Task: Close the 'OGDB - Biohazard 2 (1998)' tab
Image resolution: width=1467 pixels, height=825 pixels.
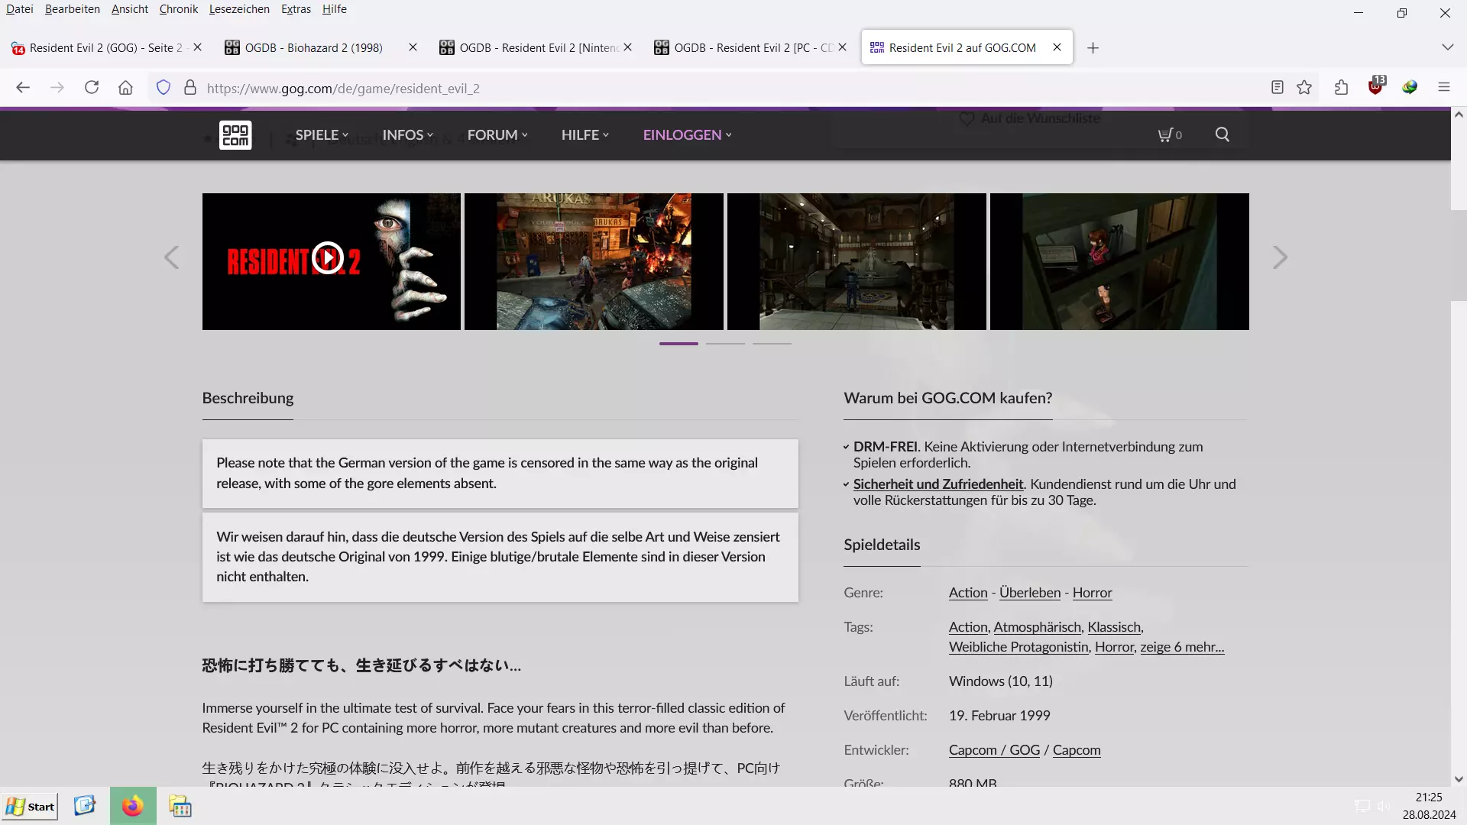Action: [413, 47]
